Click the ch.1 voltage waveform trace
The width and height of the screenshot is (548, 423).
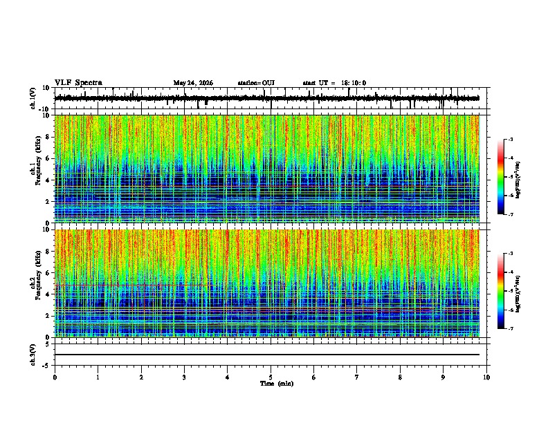click(267, 98)
